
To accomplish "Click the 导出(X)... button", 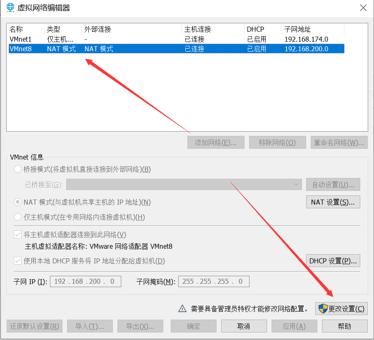I will [140, 326].
